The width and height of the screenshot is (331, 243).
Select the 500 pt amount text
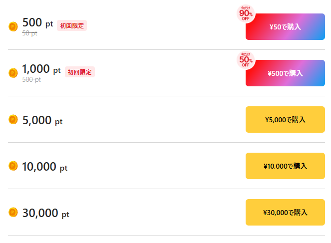(37, 23)
